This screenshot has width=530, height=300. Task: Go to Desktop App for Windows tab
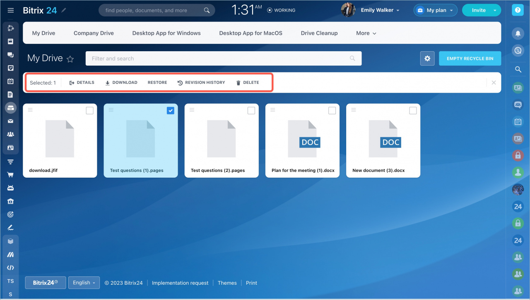[x=166, y=33]
